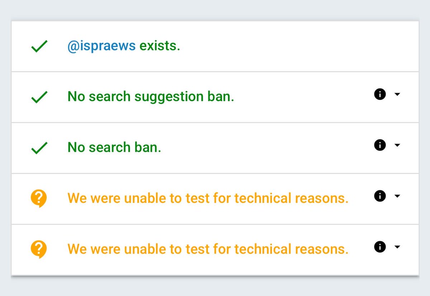The image size is (430, 296).
Task: Click the checkmark icon beside No search ban
Action: pyautogui.click(x=39, y=148)
